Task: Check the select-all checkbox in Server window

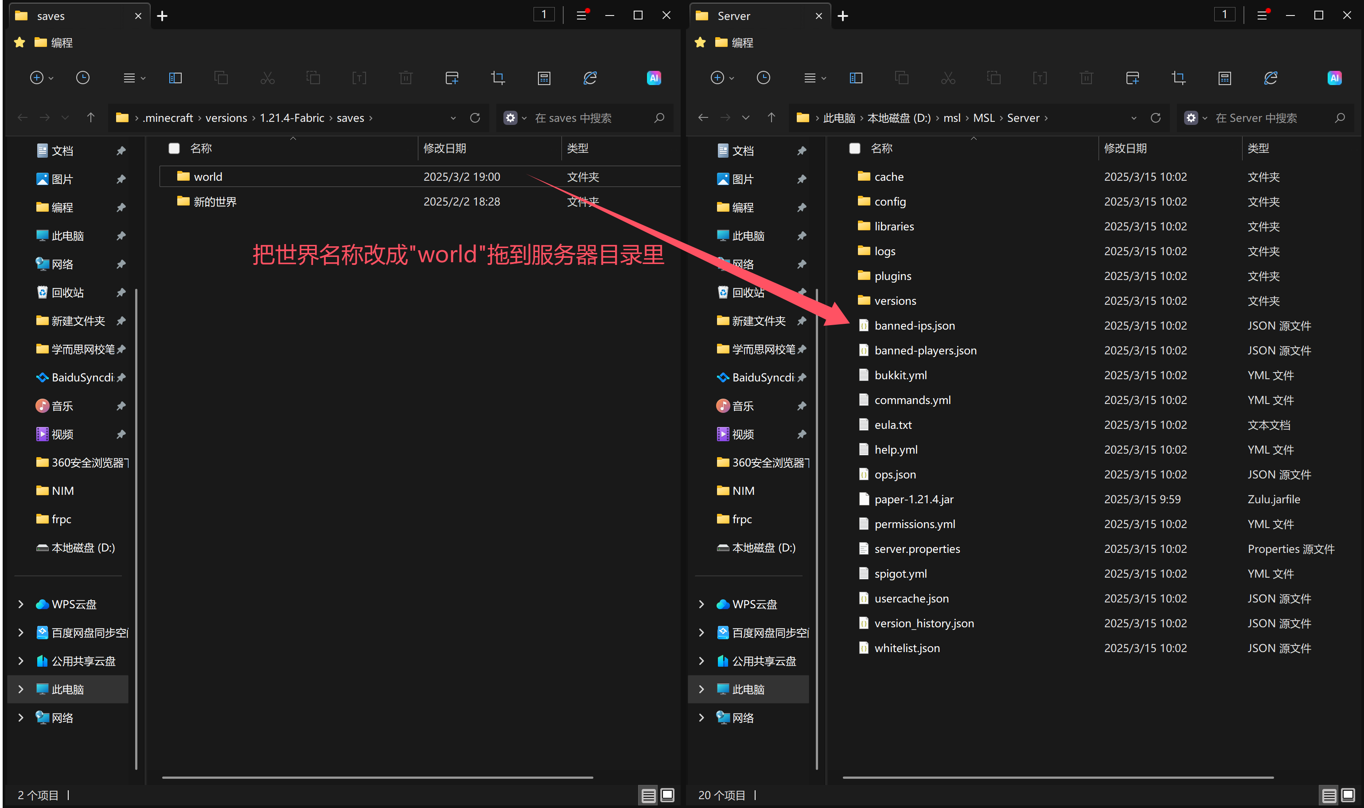Action: click(x=855, y=148)
